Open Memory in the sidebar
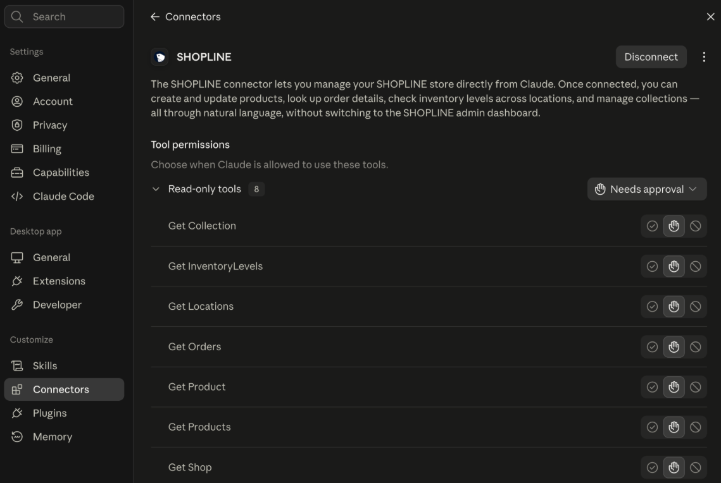 [64, 437]
